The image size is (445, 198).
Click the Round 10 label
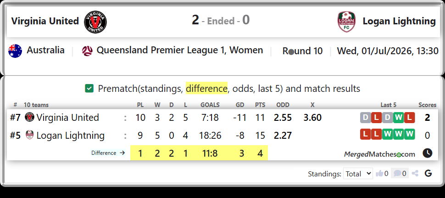[302, 51]
